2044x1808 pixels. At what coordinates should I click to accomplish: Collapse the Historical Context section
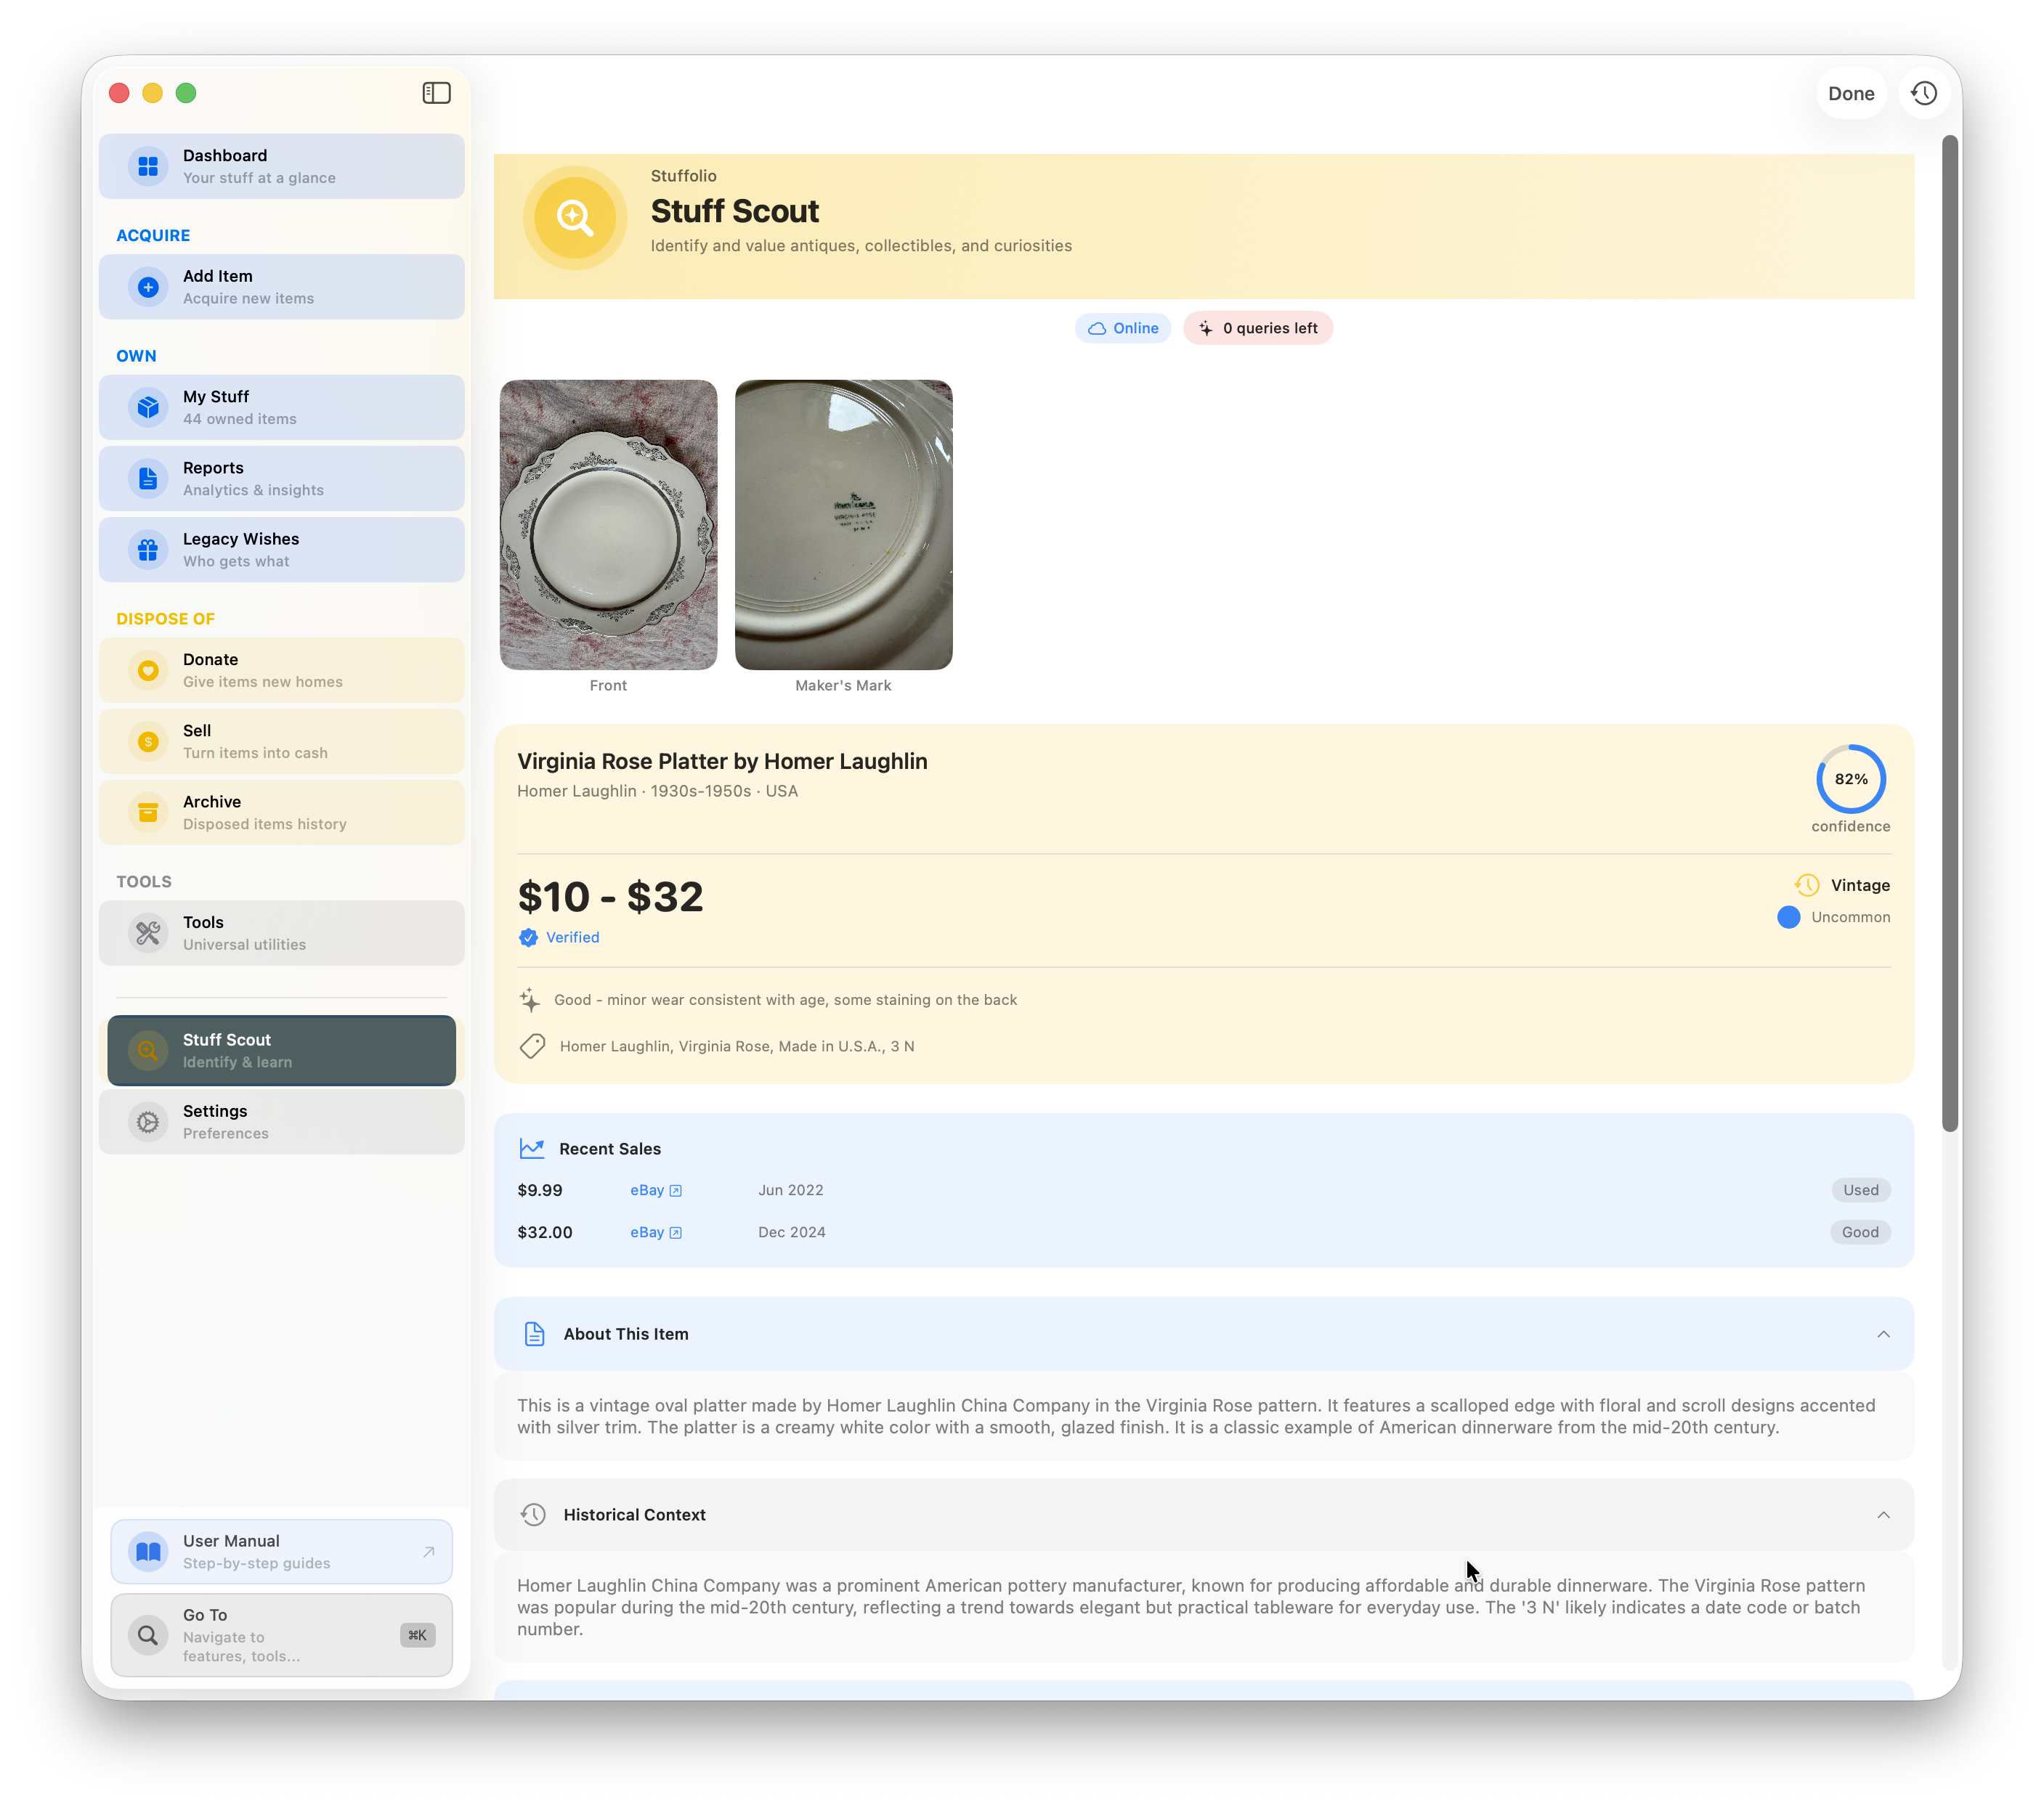click(1883, 1515)
